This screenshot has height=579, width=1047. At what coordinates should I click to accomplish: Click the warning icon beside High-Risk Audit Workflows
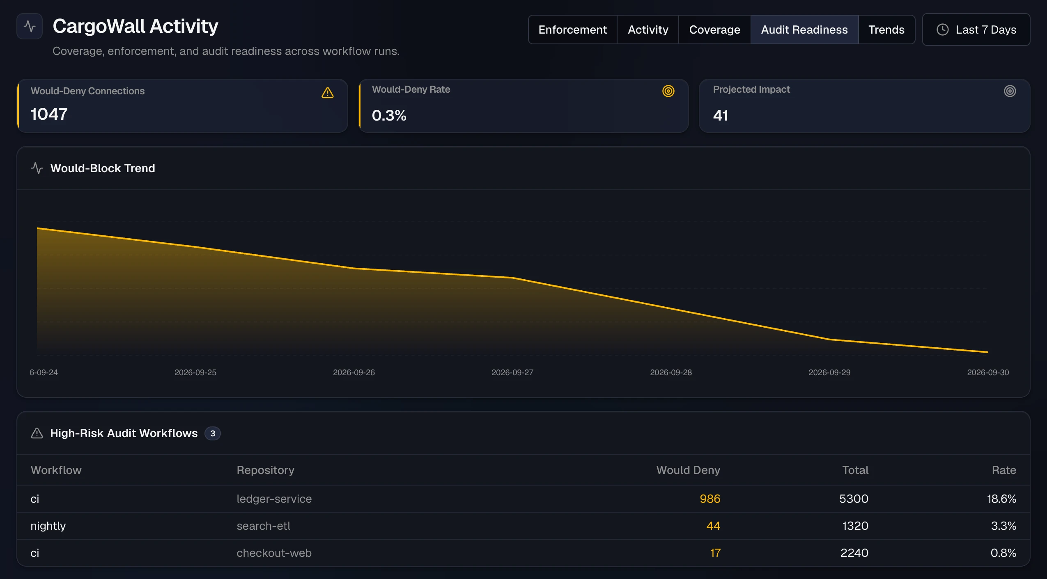click(37, 433)
